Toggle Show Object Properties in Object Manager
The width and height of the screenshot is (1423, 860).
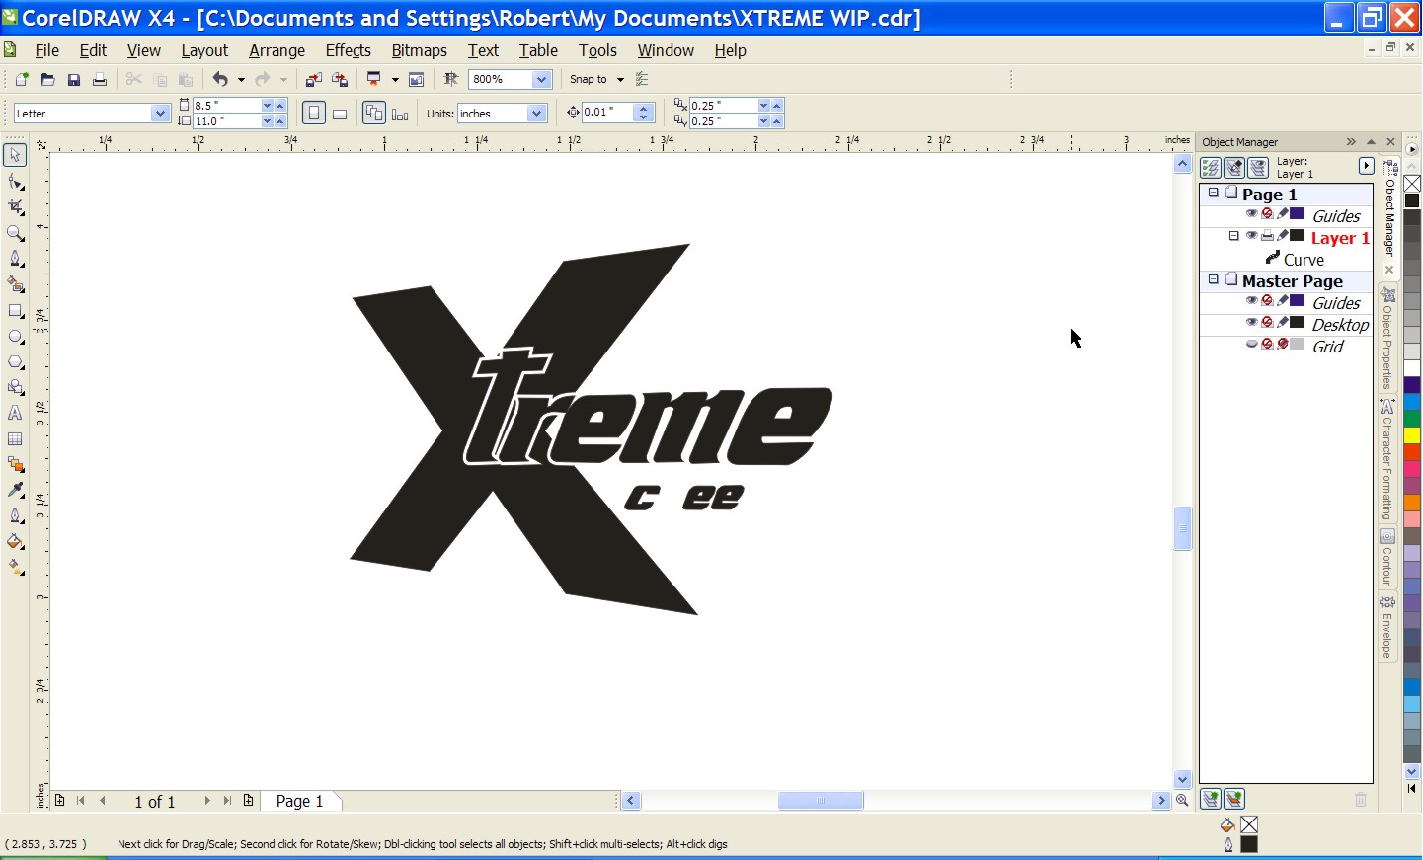pos(1211,167)
